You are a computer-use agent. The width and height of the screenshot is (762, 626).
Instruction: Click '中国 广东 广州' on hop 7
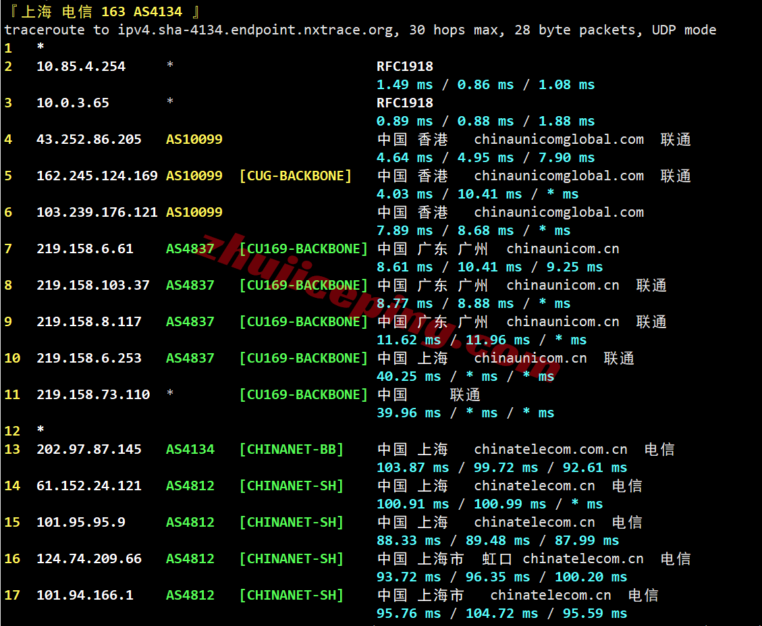(x=433, y=249)
